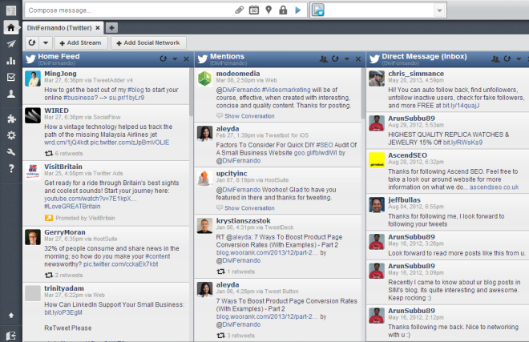The height and width of the screenshot is (342, 529).
Task: Open the scheduling calendar icon
Action: [x=254, y=10]
